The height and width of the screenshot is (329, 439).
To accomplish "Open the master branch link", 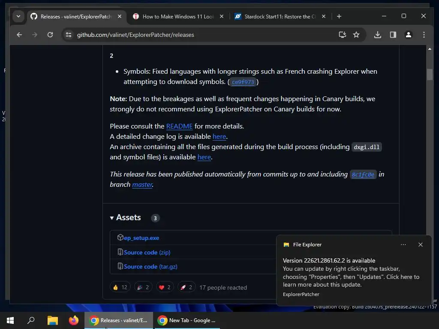I will [x=142, y=185].
